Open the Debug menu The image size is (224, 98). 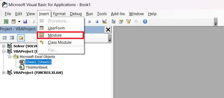coord(76,14)
